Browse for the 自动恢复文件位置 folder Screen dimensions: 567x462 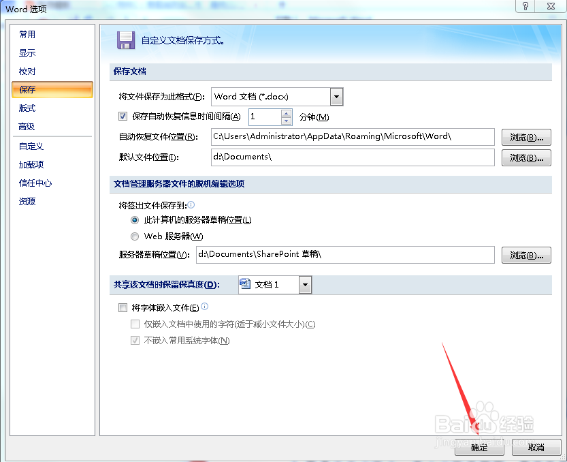click(526, 137)
